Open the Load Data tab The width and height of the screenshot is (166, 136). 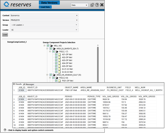point(45,7)
